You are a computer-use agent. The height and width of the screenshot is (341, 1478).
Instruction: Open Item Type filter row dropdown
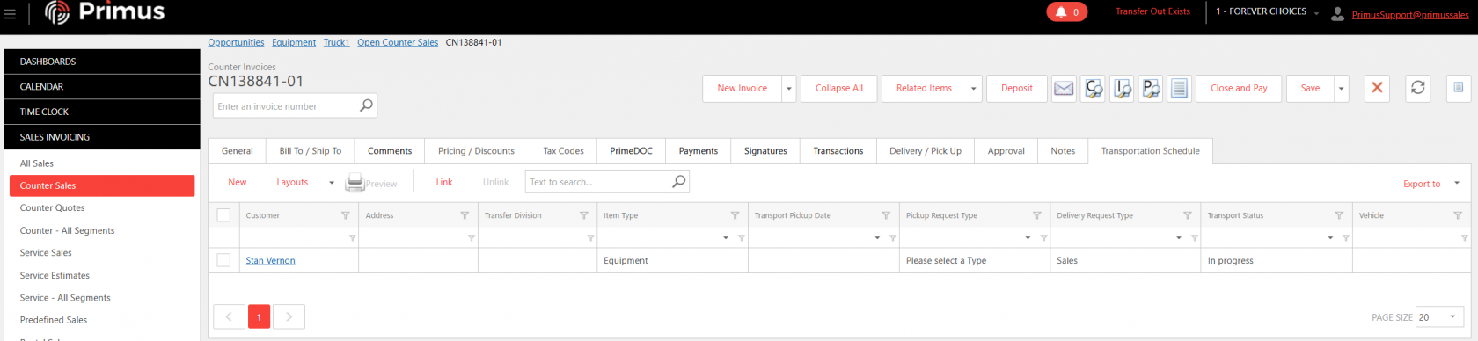coord(726,238)
